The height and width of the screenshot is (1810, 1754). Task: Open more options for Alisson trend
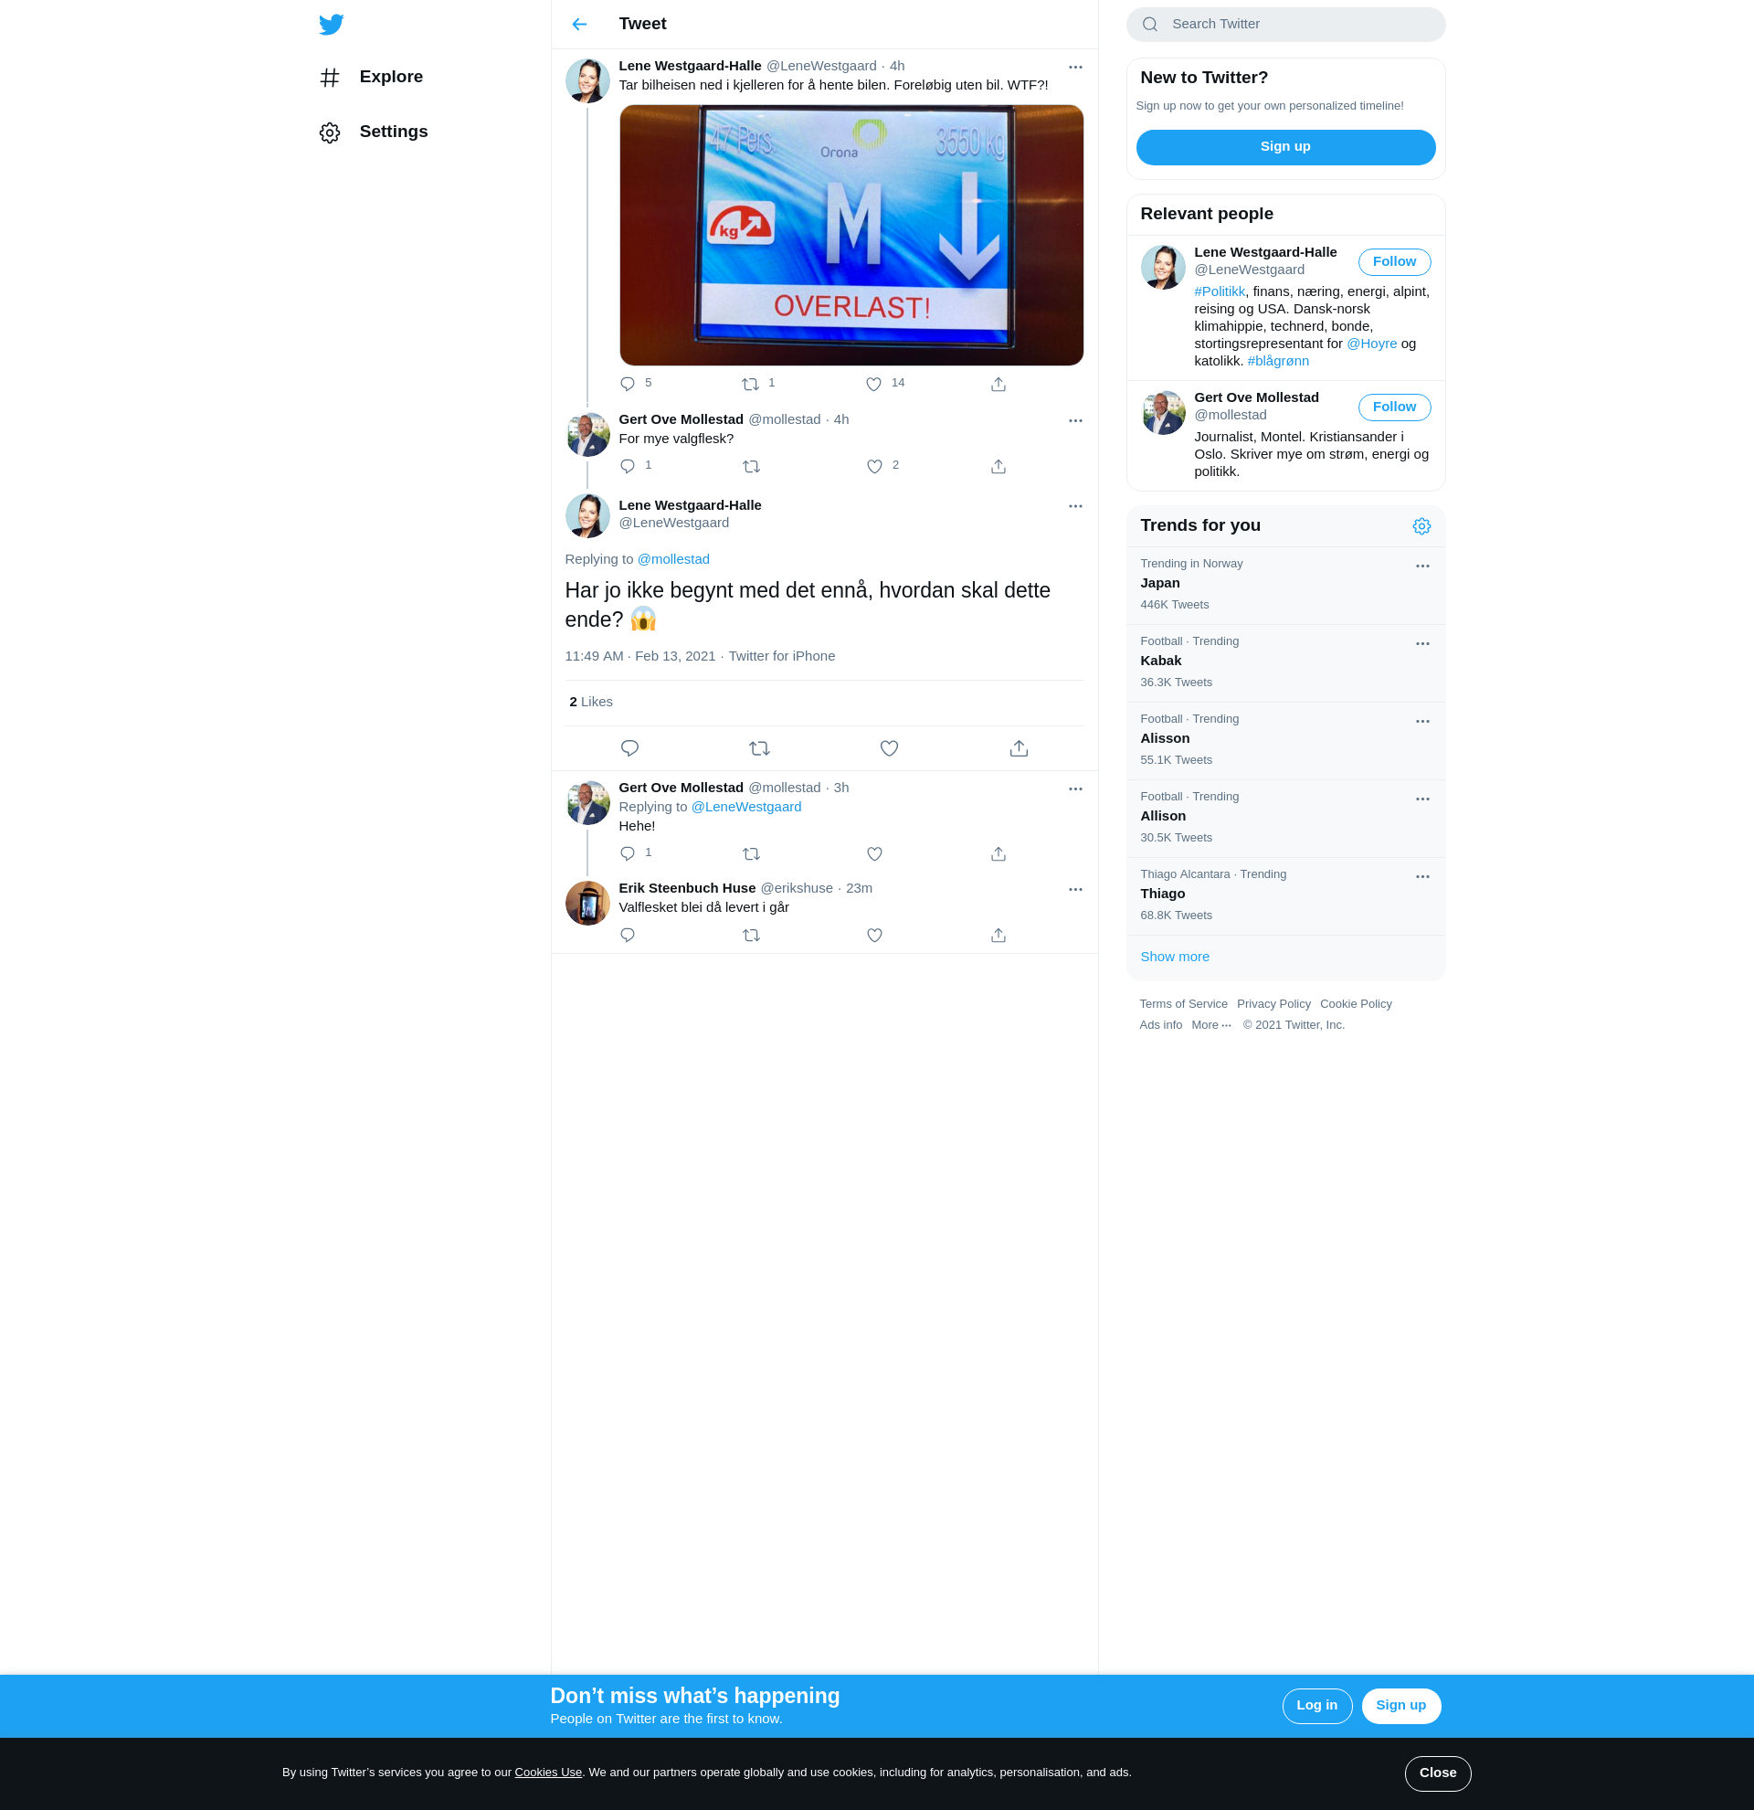point(1422,721)
